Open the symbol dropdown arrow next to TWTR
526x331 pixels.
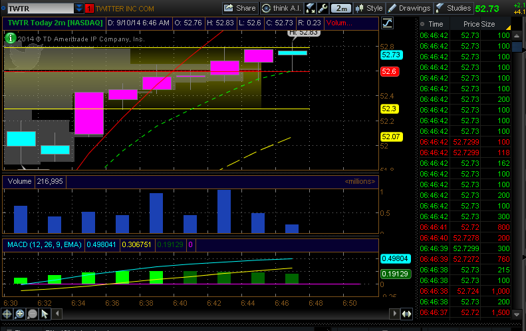click(x=79, y=8)
